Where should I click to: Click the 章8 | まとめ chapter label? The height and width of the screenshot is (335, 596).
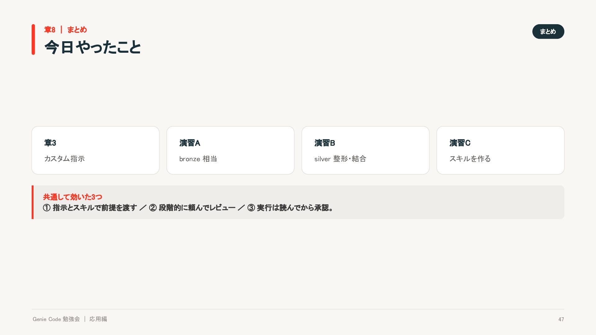point(65,30)
